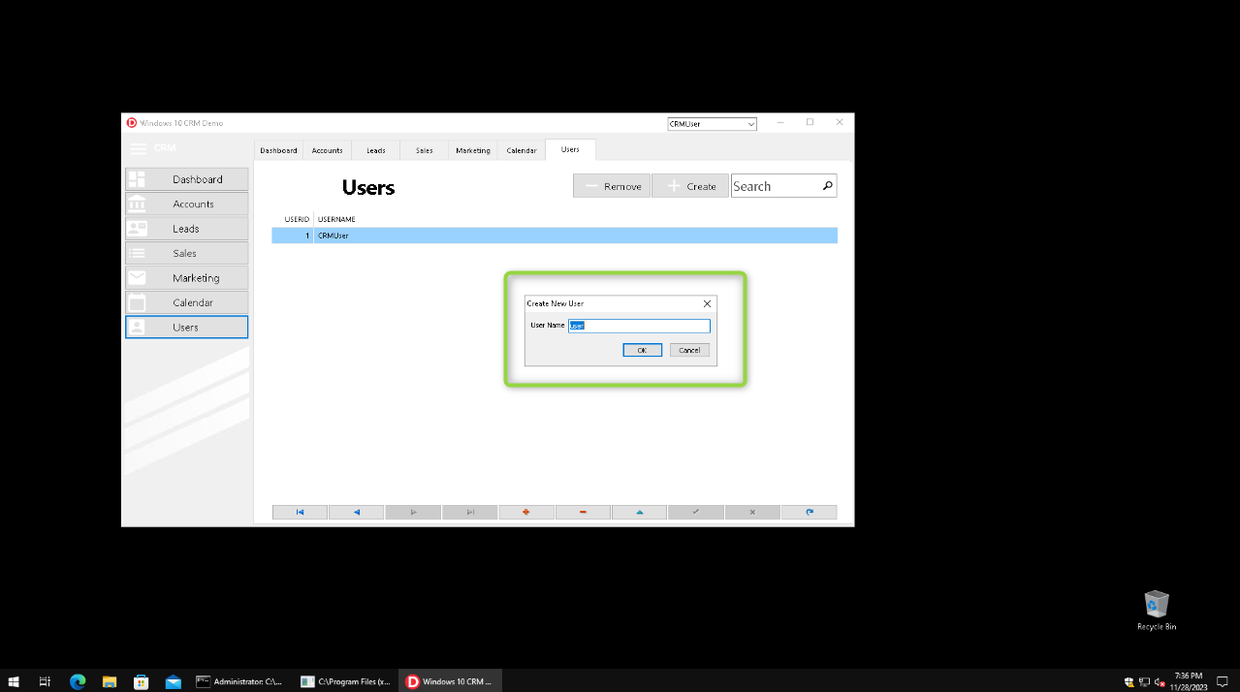Image resolution: width=1240 pixels, height=692 pixels.
Task: Open the Windows Start menu
Action: point(15,681)
